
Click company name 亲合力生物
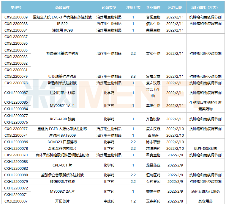[x=153, y=93]
